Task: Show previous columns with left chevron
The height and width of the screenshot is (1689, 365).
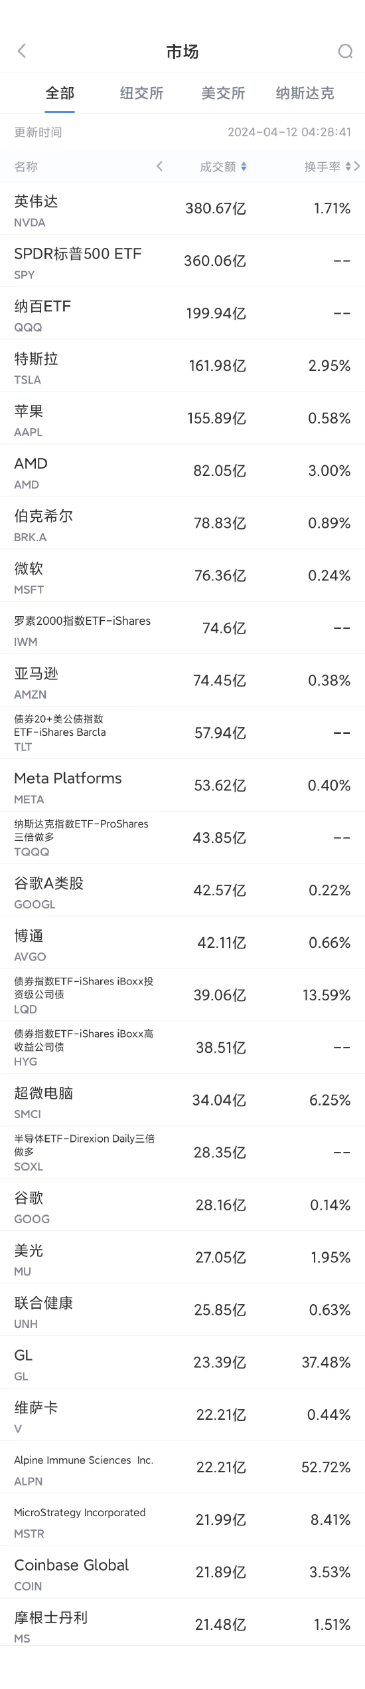Action: click(159, 166)
